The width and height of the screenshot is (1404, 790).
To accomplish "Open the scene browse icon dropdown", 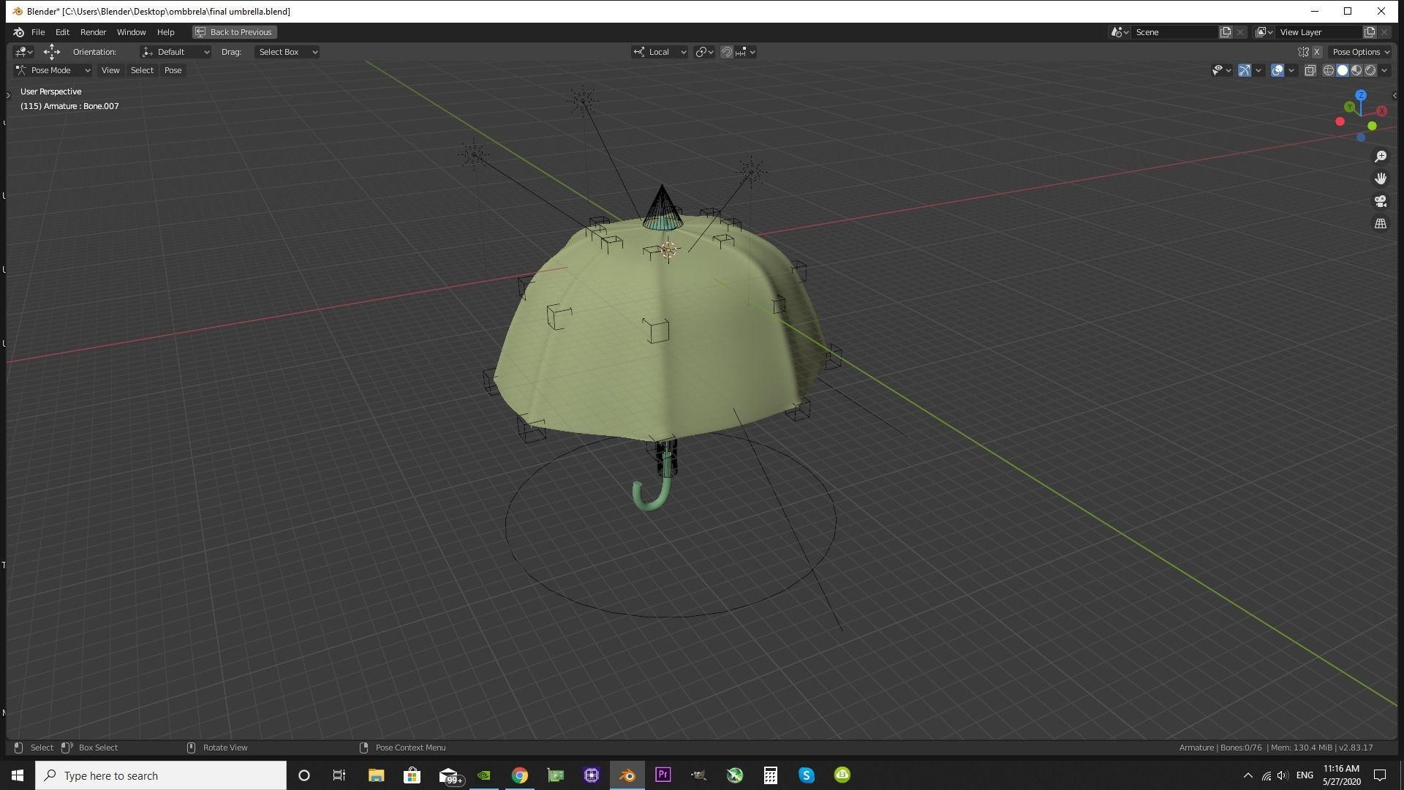I will click(x=1120, y=32).
